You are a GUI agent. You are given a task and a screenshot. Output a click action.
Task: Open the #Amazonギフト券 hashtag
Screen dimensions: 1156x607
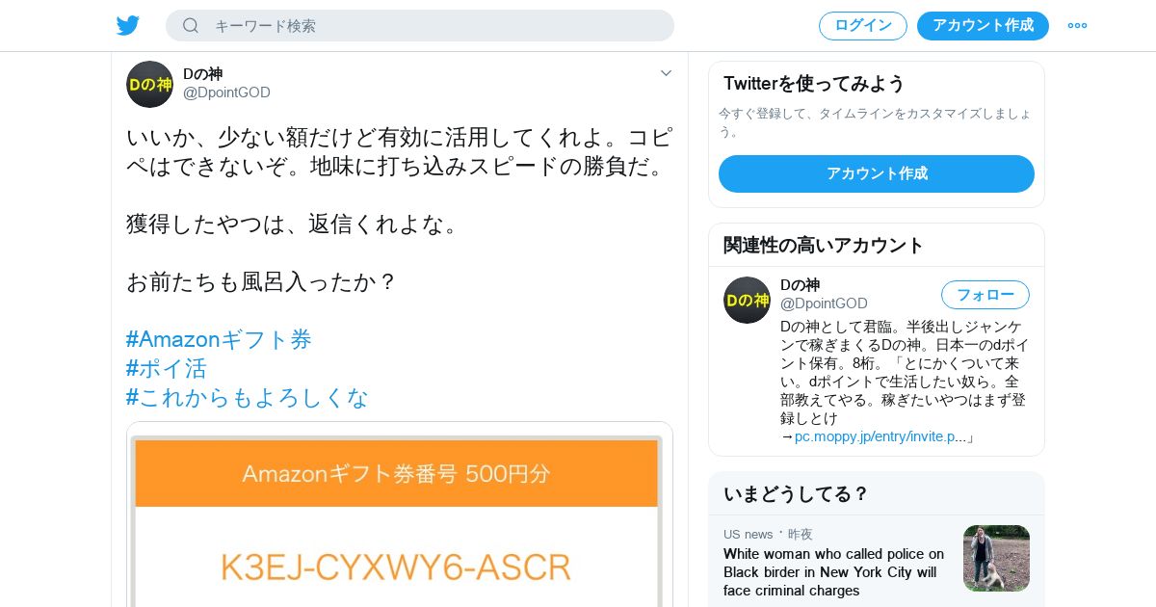[219, 339]
